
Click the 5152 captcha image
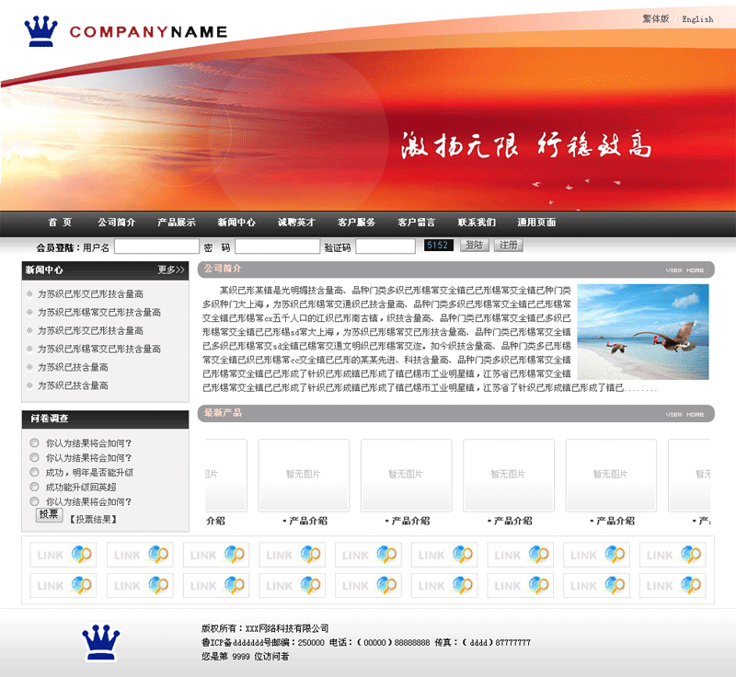[x=439, y=246]
